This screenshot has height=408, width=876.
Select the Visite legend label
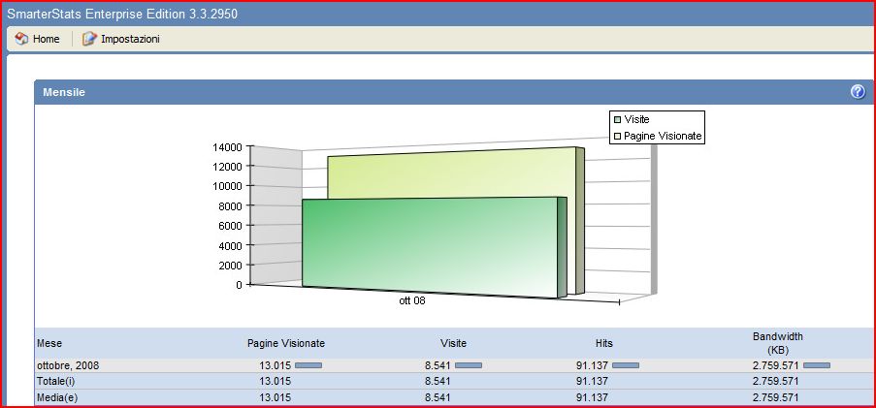tap(636, 119)
